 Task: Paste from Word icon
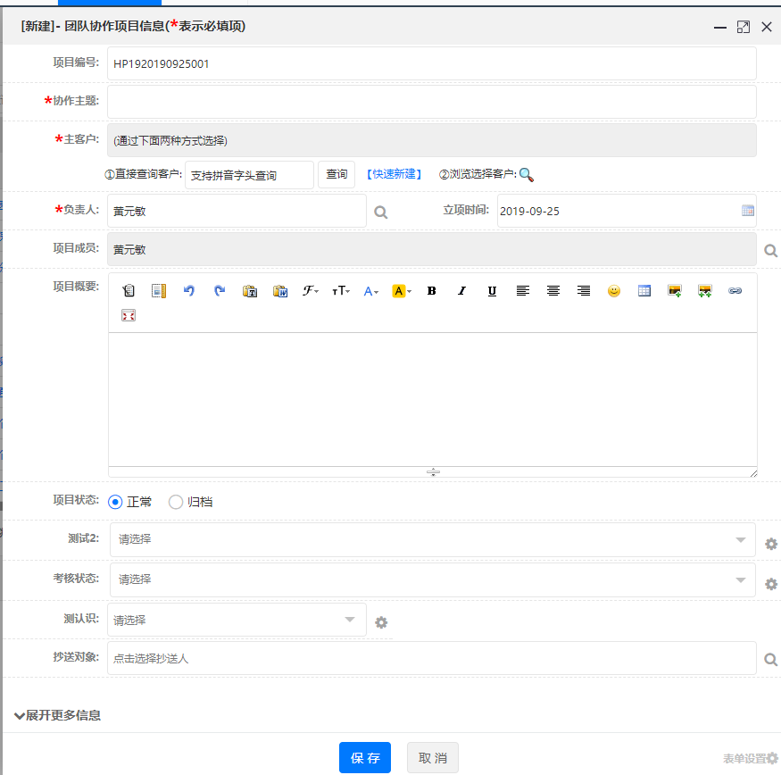[280, 290]
